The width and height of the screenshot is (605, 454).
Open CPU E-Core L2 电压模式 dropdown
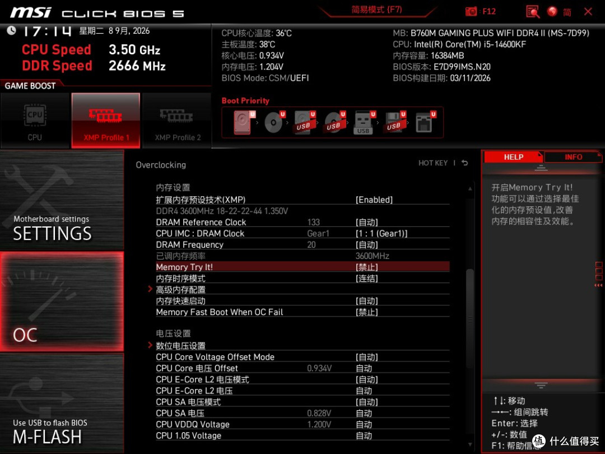pos(366,379)
